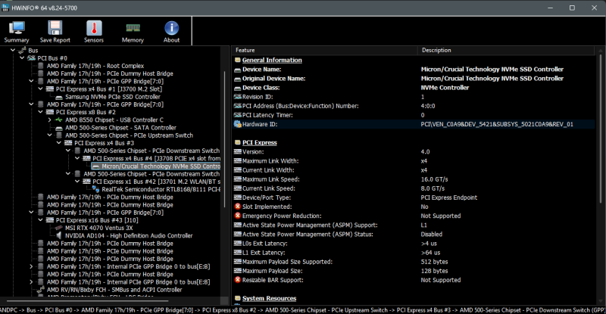Click the Feature column header
The width and height of the screenshot is (606, 314).
coord(325,50)
